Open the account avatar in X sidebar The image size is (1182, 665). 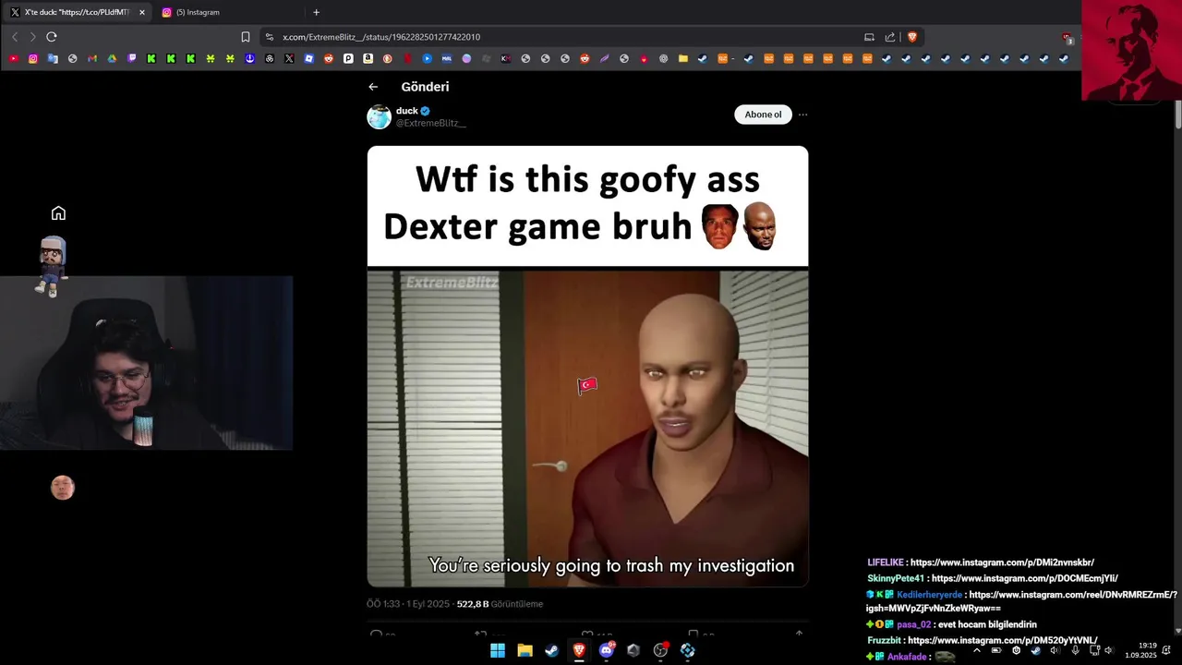pyautogui.click(x=63, y=488)
